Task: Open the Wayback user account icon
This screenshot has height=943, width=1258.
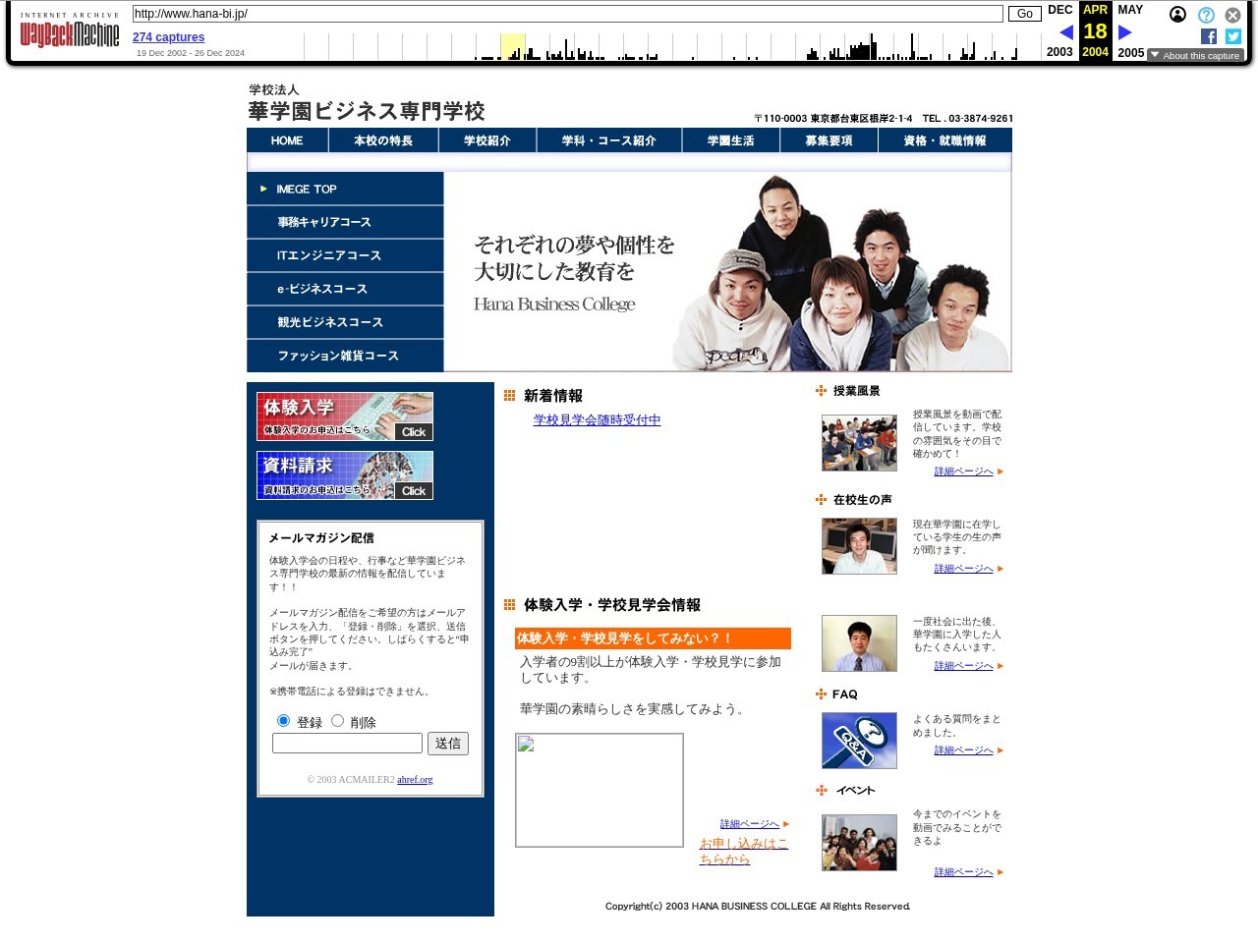Action: pyautogui.click(x=1177, y=15)
